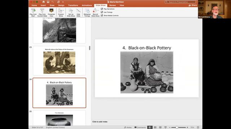Viewport: 231px width, 129px height.
Task: Expand the Custom Show dropdown arrow
Action: pyautogui.click(x=64, y=10)
